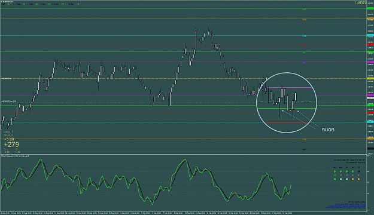Click the H4 orange square
The image size is (374, 215).
click(353, 179)
